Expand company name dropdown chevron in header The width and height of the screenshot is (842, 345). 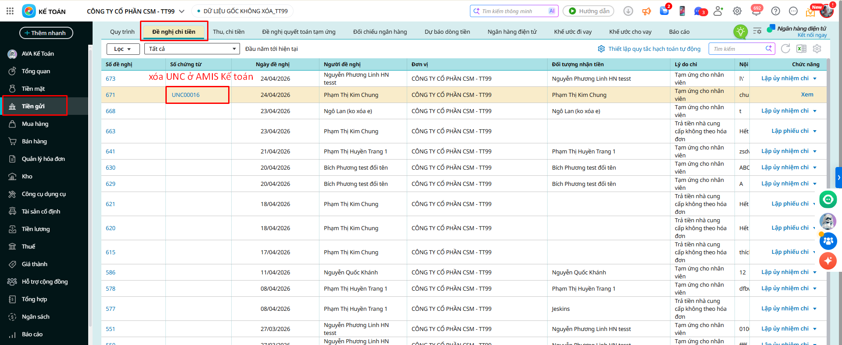[182, 11]
